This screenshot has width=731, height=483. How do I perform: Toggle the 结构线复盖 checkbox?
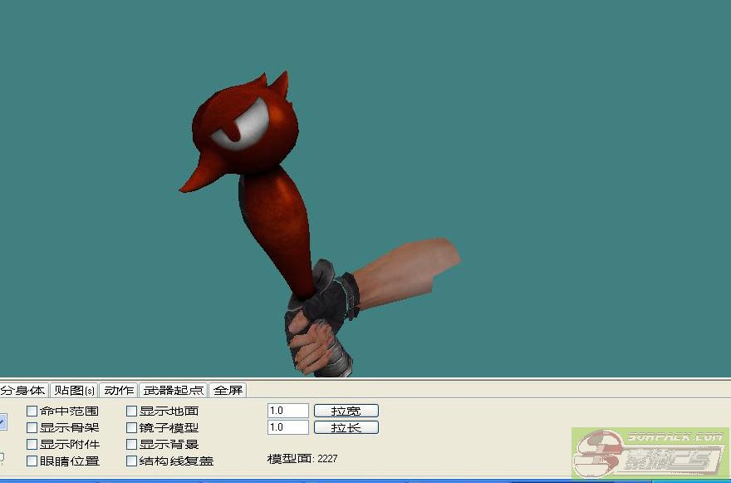click(132, 461)
